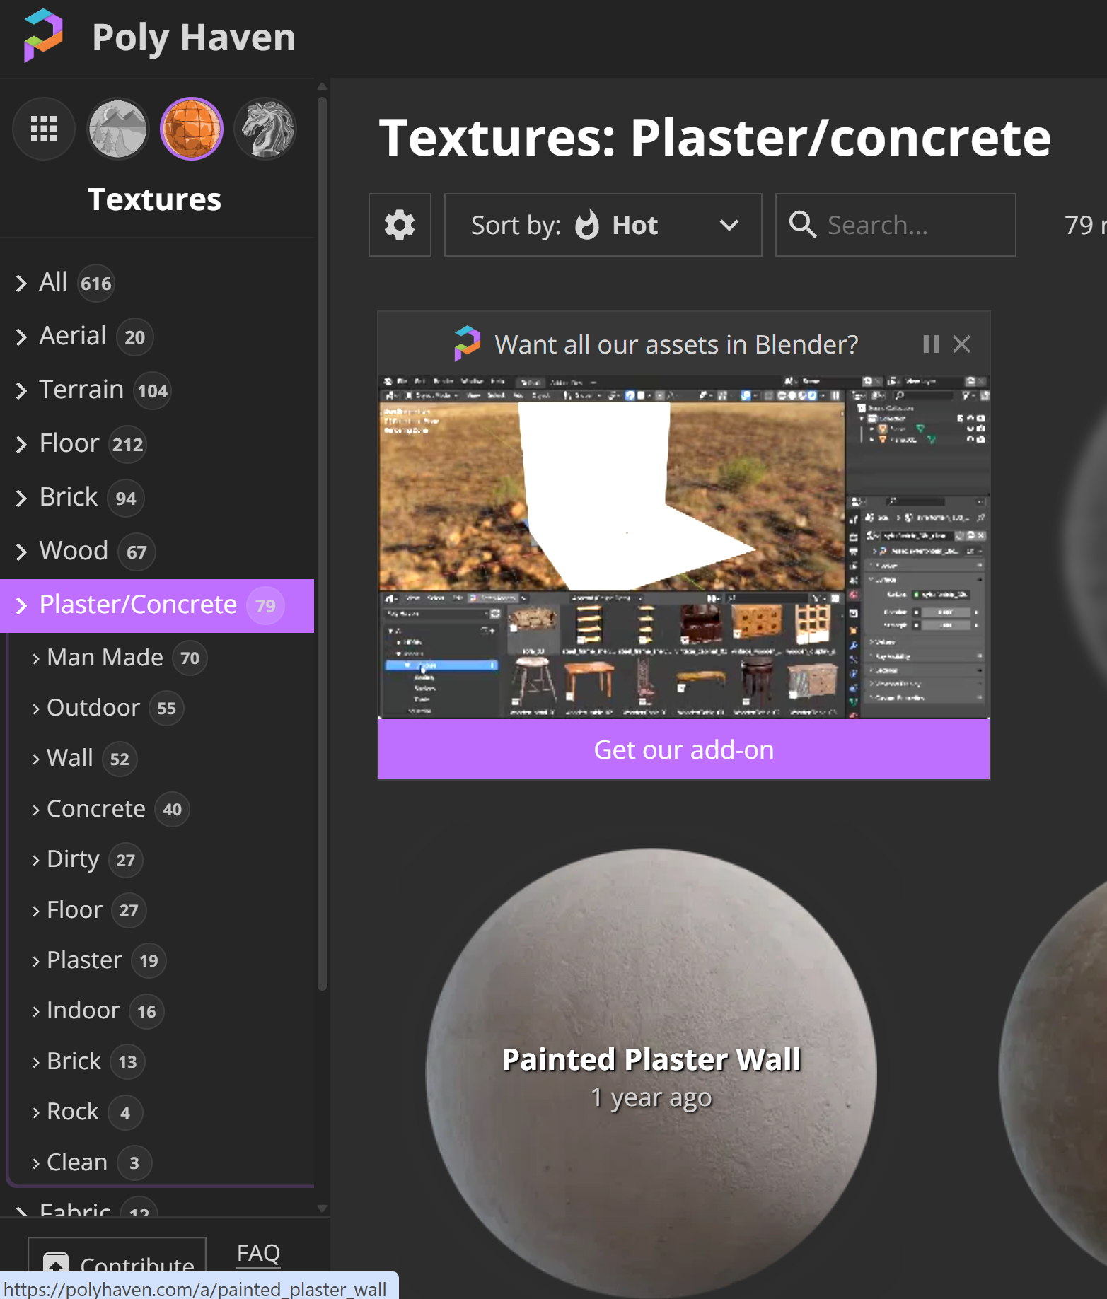Open the FAQ link

click(x=258, y=1253)
